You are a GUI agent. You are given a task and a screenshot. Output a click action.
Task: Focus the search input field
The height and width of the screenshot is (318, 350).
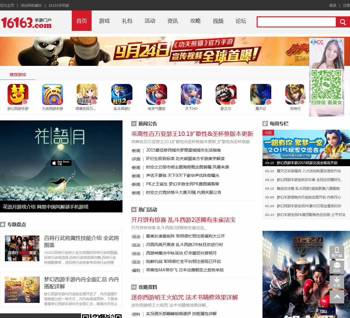(297, 22)
